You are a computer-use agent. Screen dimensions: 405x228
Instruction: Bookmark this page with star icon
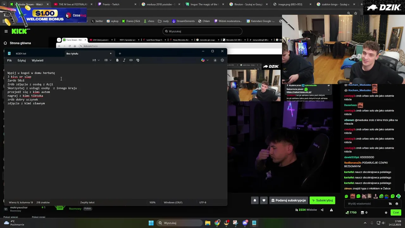tap(356, 13)
